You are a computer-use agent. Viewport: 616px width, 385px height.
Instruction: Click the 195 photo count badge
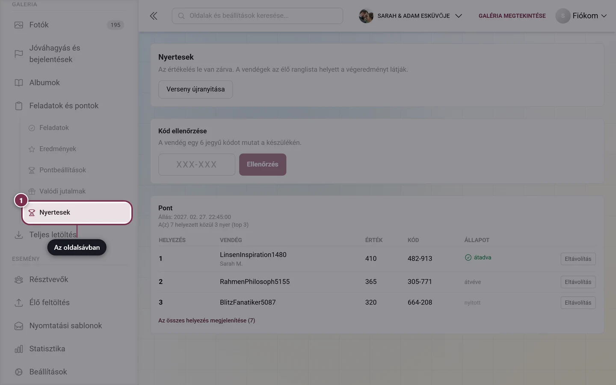click(115, 25)
